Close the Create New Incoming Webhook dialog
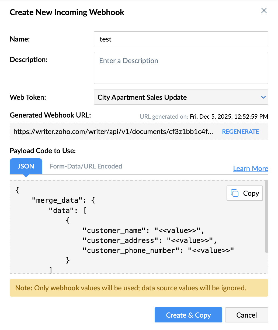Viewport: 278px width, 330px height. coord(264,11)
